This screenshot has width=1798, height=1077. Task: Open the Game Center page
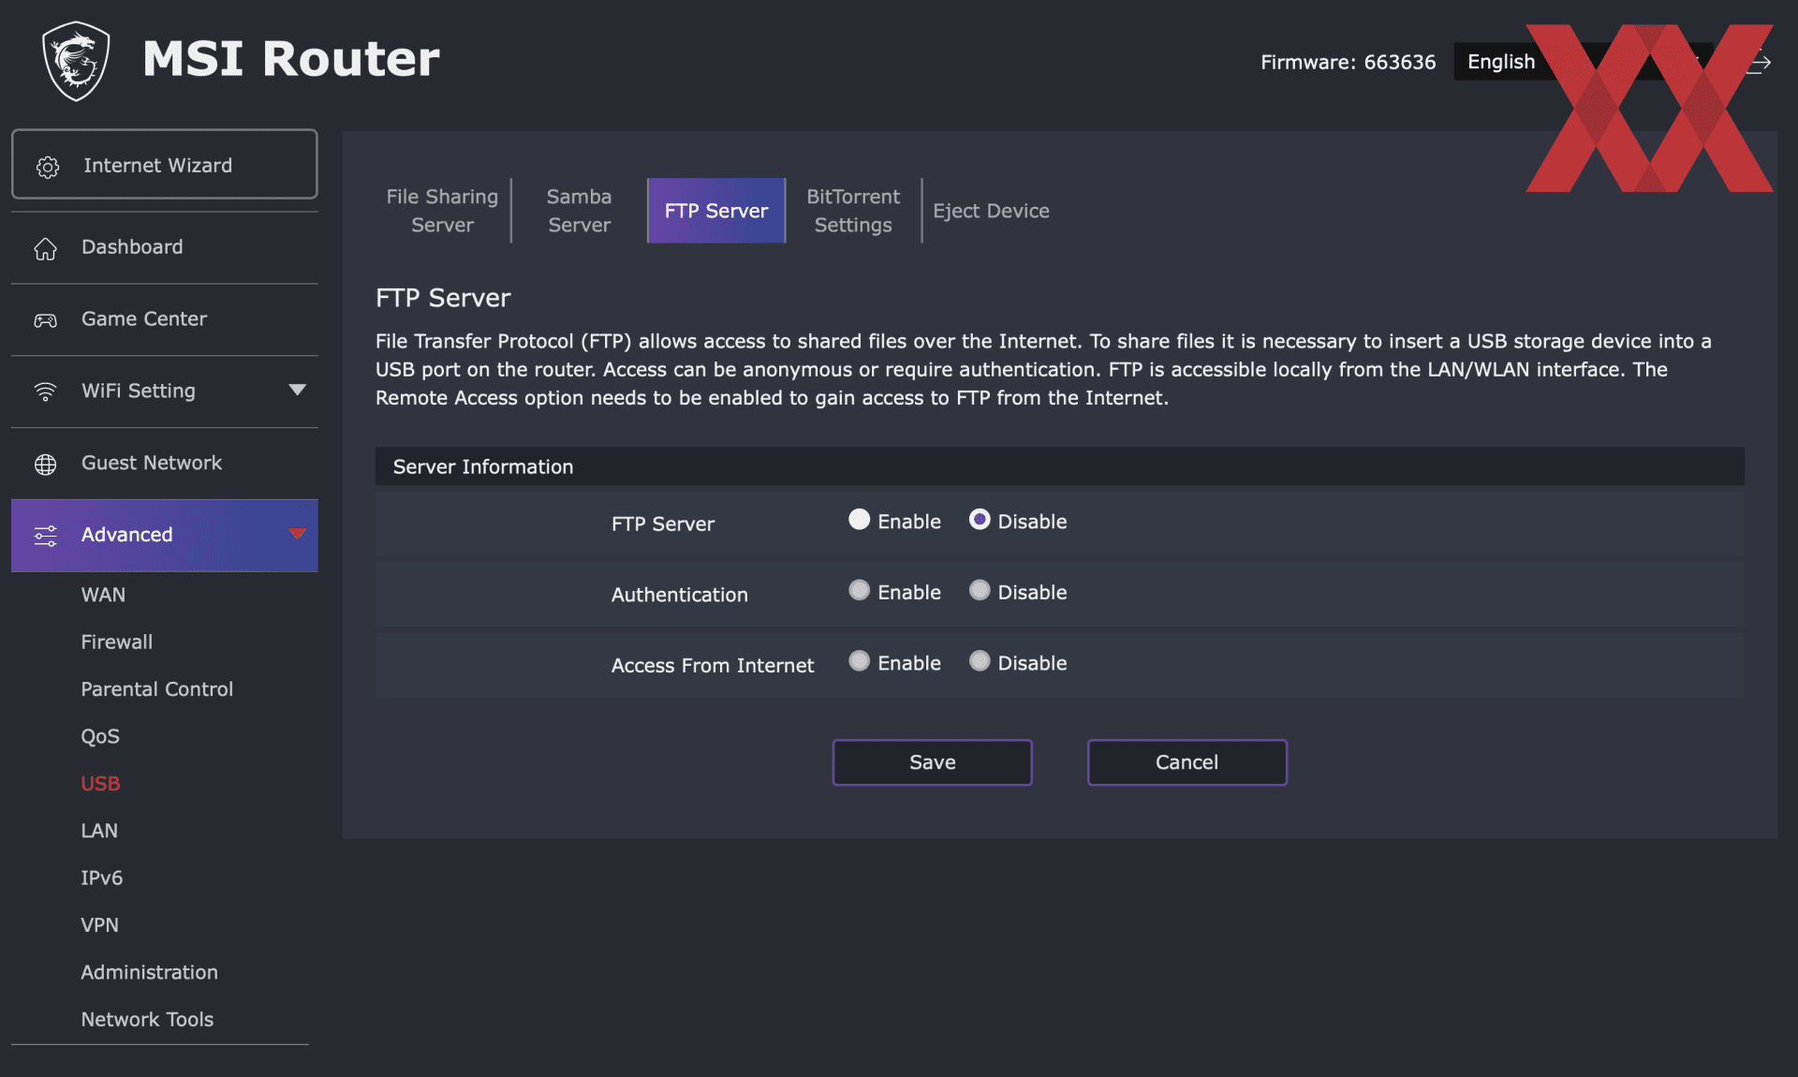(x=165, y=320)
